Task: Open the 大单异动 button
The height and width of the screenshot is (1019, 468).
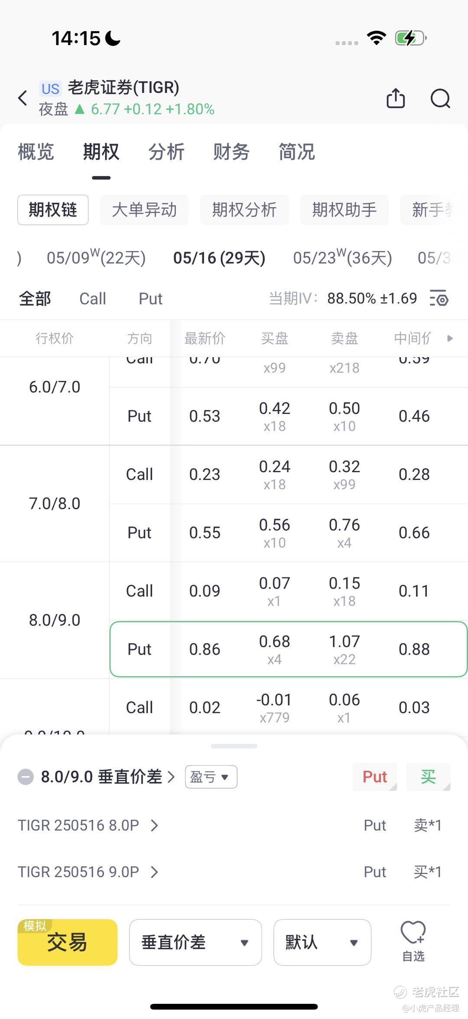Action: click(144, 210)
